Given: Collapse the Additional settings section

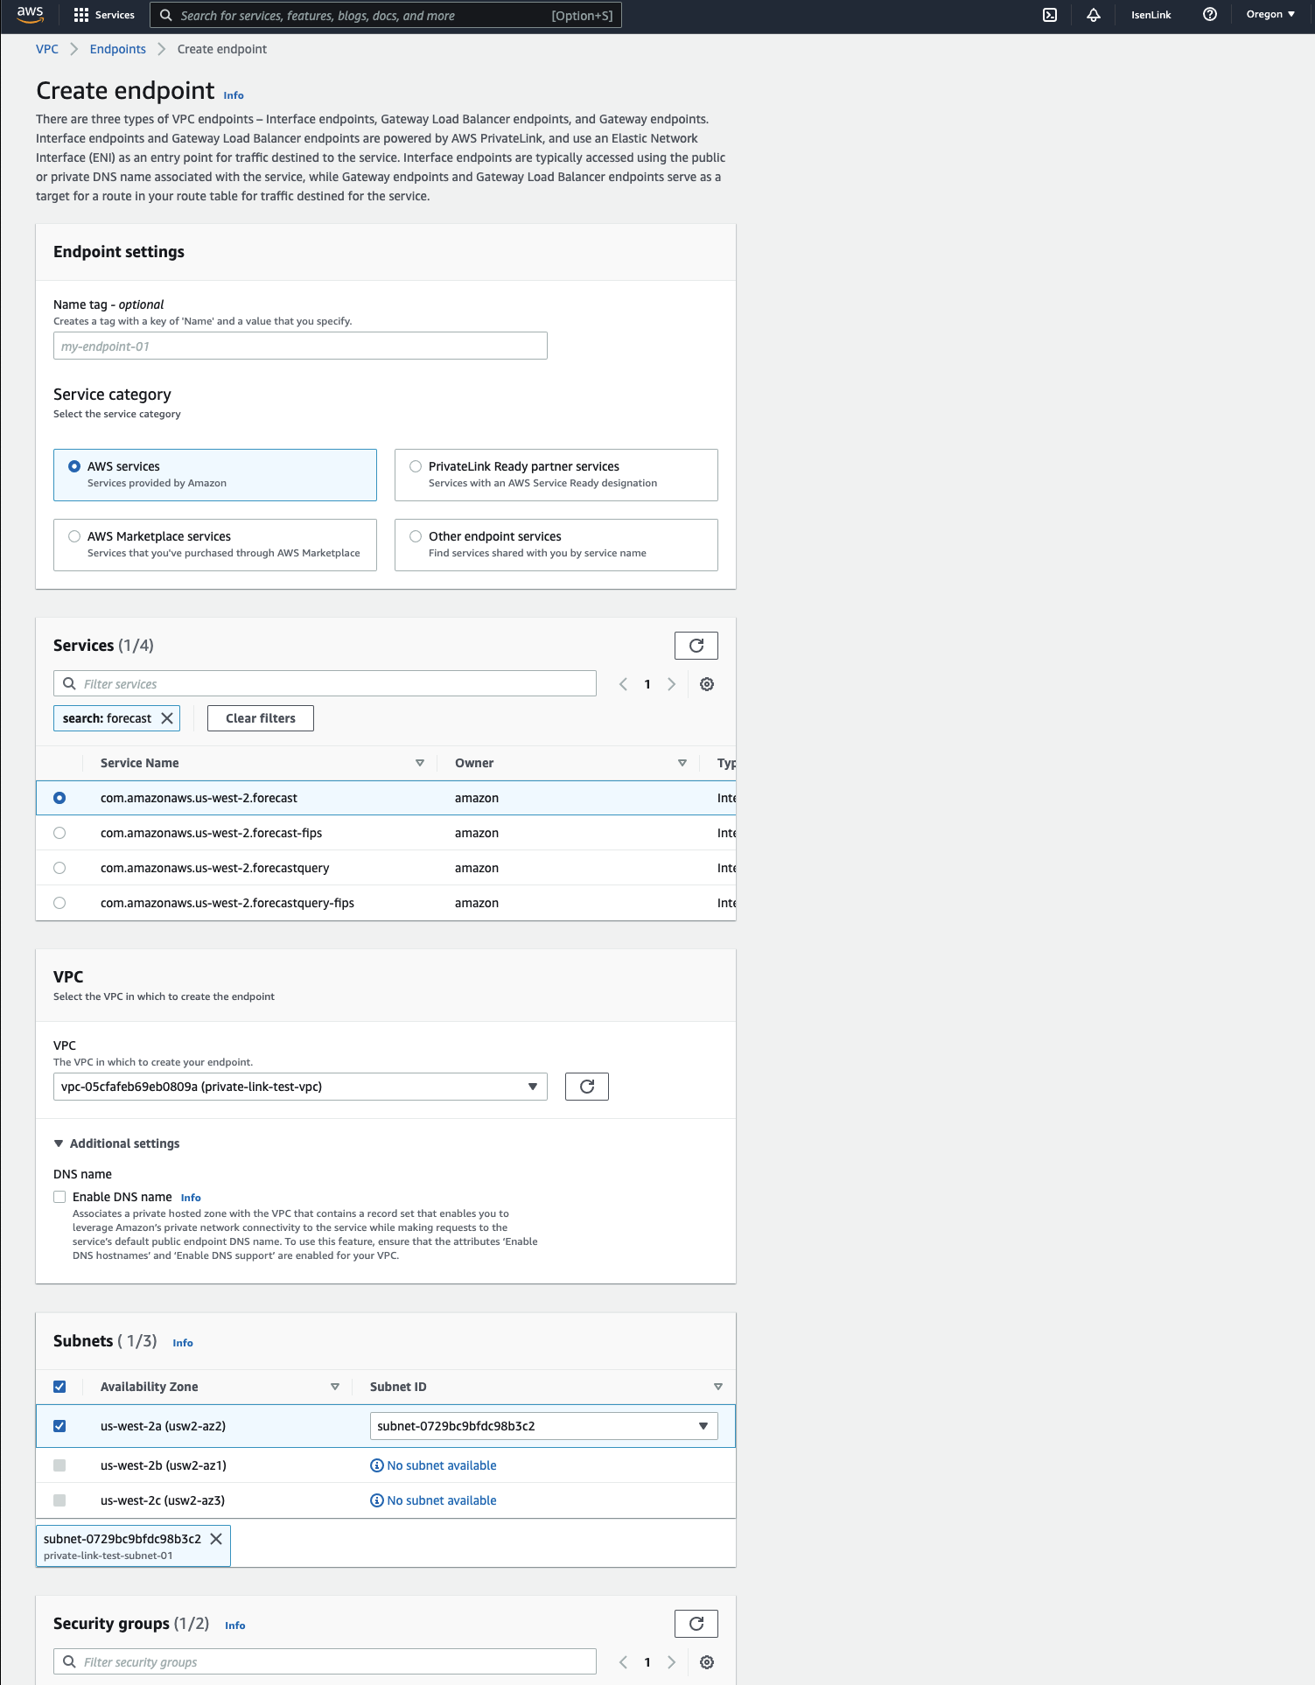Looking at the screenshot, I should coord(116,1143).
